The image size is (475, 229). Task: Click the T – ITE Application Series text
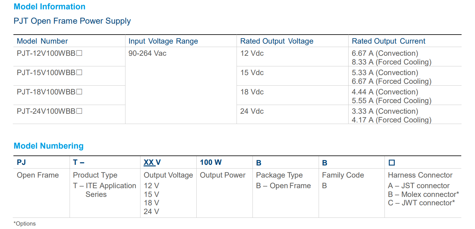tap(104, 190)
